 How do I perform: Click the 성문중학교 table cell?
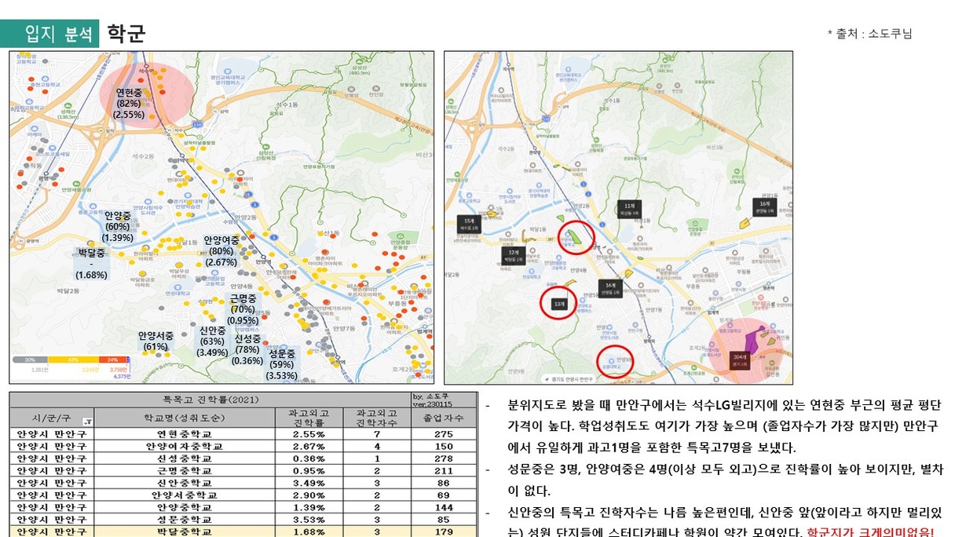coord(184,520)
